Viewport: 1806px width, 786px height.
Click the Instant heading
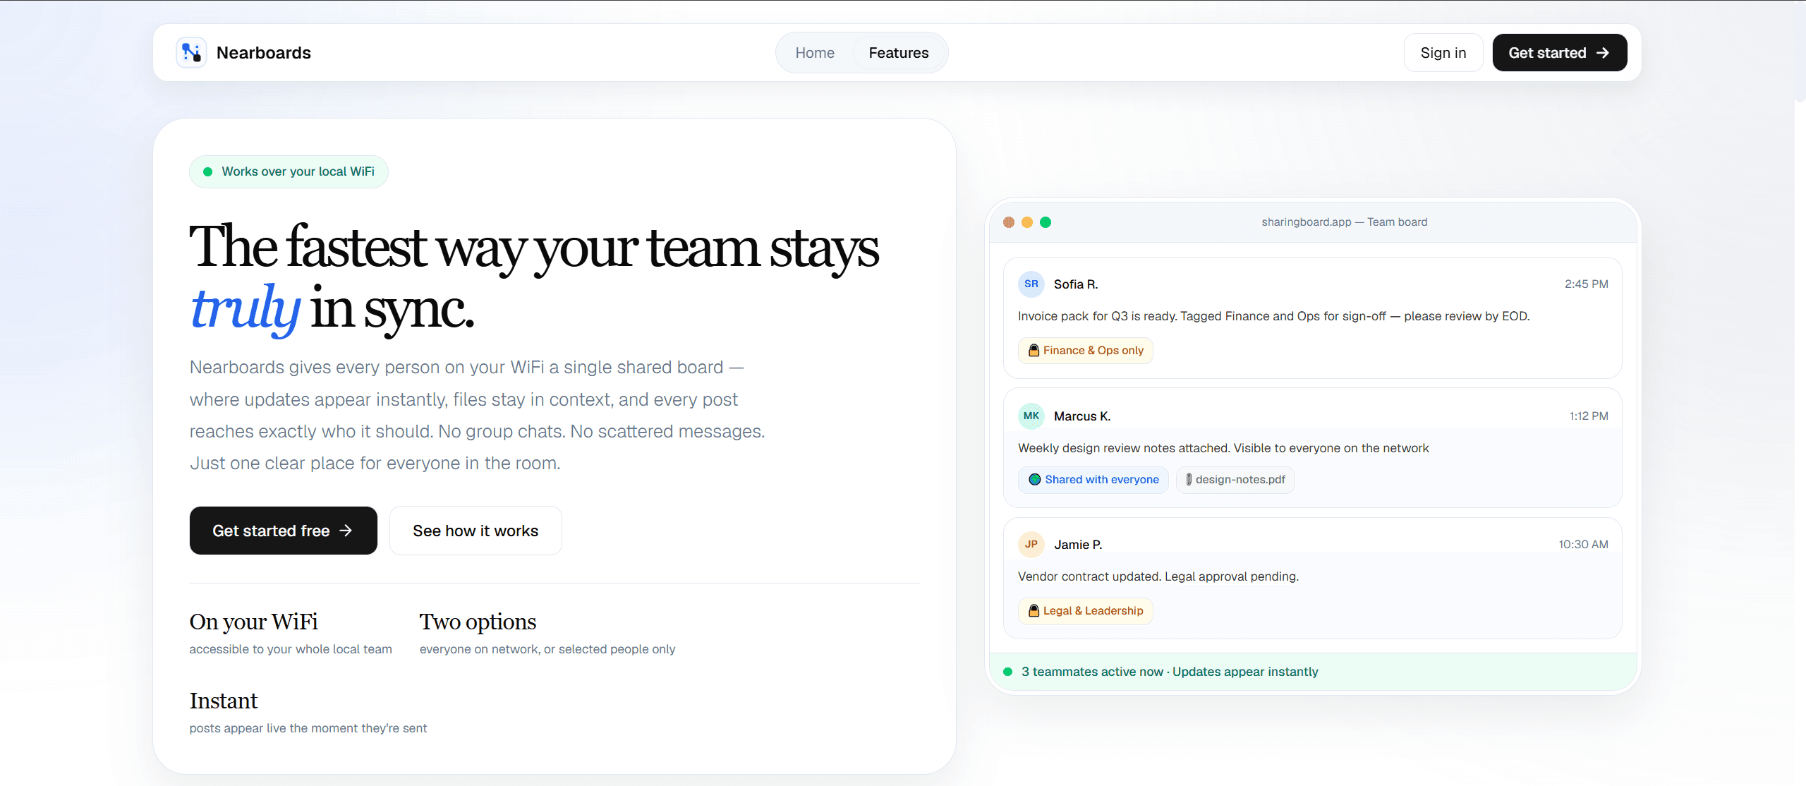coord(224,701)
